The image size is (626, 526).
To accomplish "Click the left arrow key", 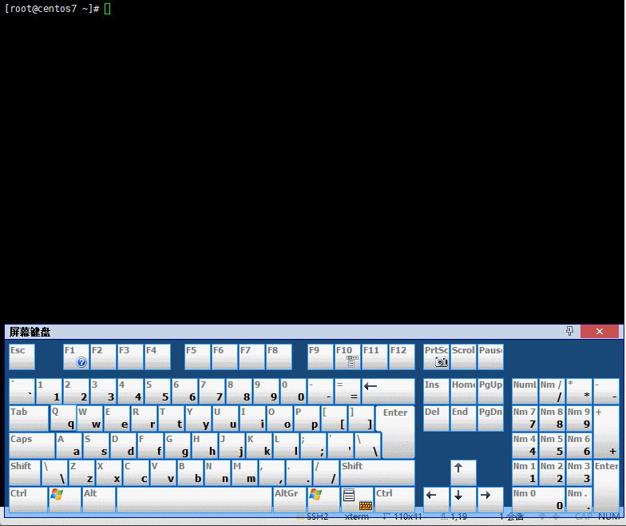I will tap(436, 499).
